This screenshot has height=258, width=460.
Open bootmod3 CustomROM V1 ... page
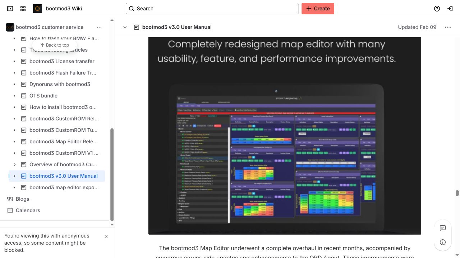(x=64, y=153)
